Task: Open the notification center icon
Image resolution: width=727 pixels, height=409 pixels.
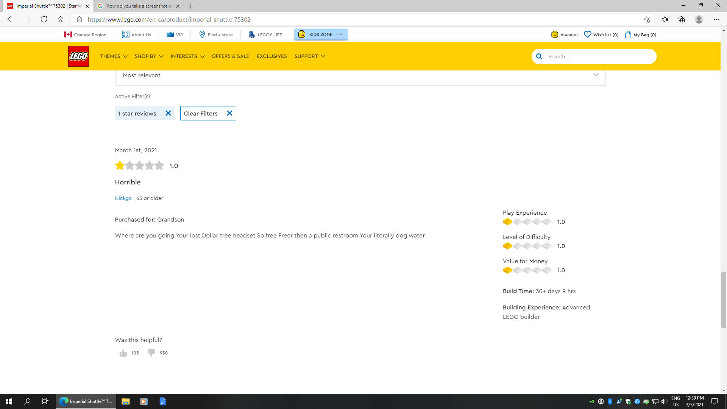Action: pyautogui.click(x=715, y=401)
